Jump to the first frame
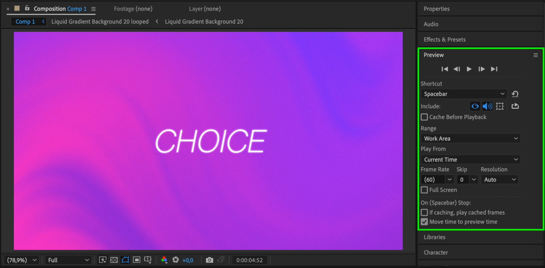This screenshot has width=545, height=268. [x=444, y=69]
